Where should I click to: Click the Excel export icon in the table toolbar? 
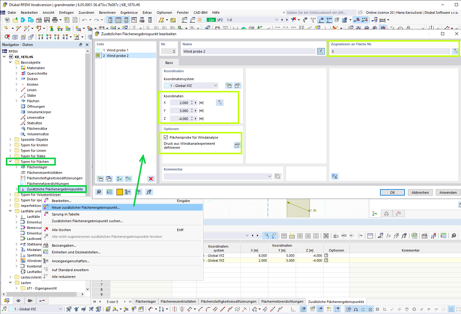tap(414, 236)
